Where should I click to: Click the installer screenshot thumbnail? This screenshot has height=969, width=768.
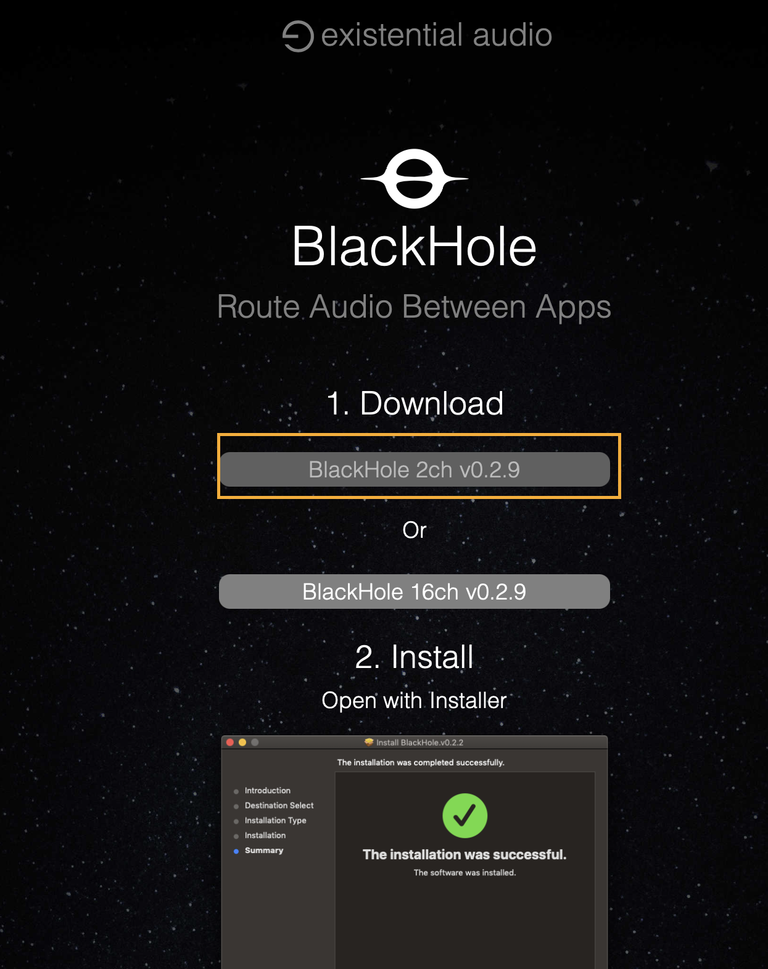coord(415,852)
